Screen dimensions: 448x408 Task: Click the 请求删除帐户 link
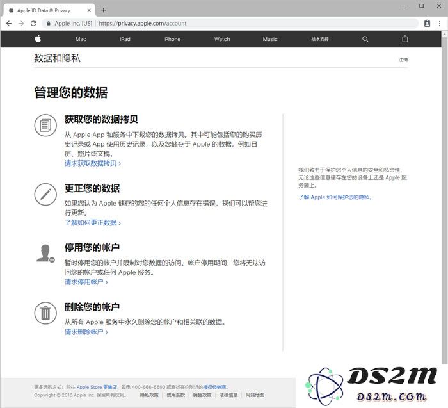(86, 332)
